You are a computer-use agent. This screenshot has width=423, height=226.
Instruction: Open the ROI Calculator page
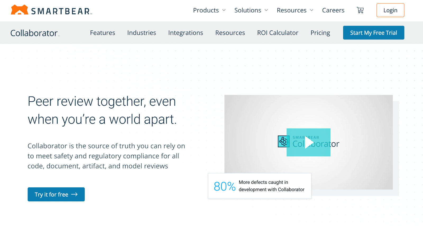(x=278, y=33)
